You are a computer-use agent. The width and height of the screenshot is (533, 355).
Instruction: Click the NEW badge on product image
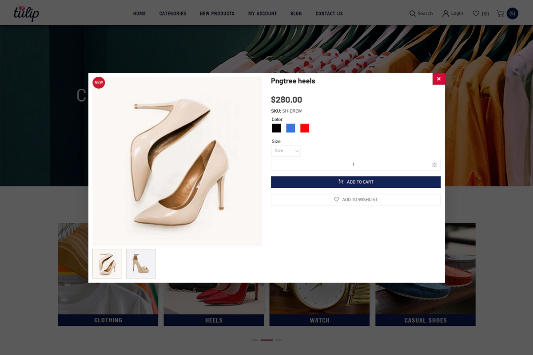(99, 83)
